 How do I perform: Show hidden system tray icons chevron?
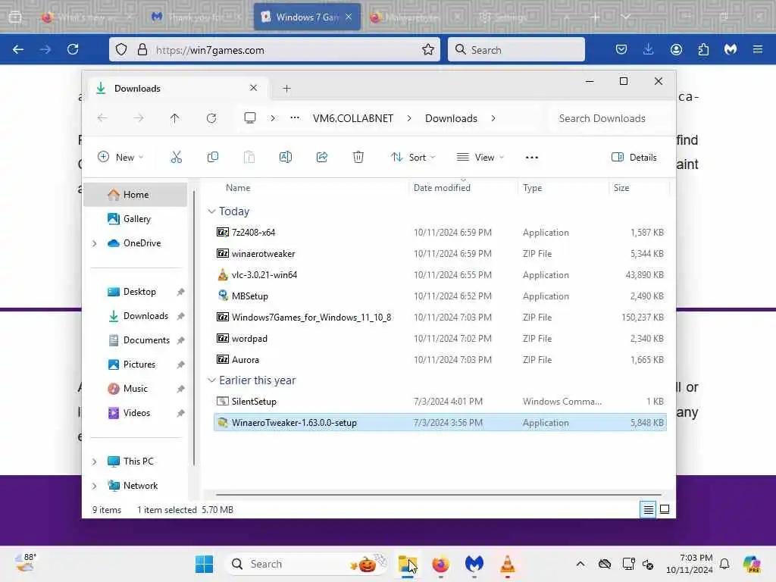[x=580, y=564]
